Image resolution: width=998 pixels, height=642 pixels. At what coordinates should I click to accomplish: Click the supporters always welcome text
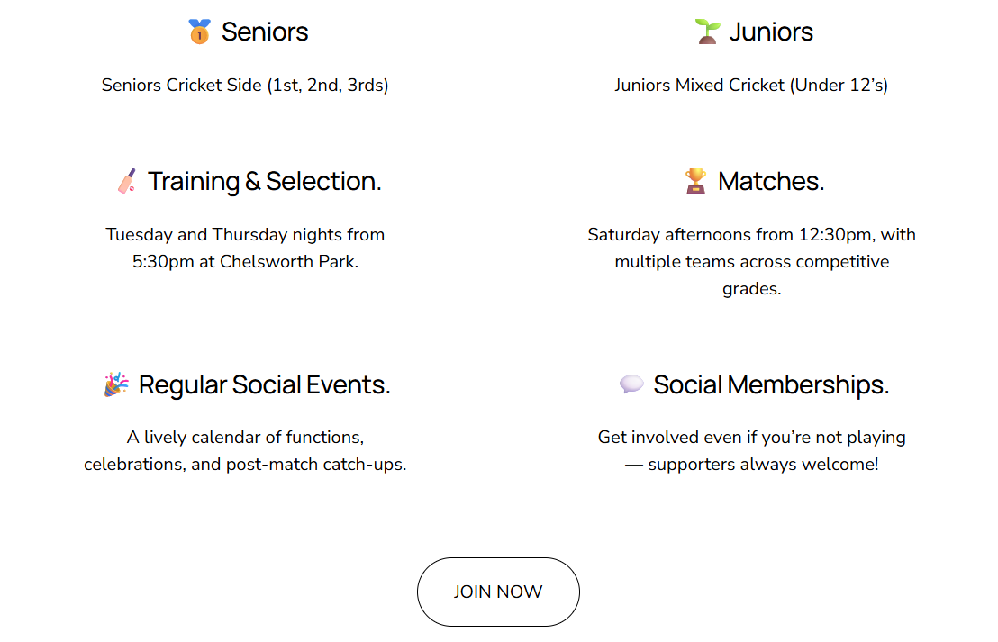pos(762,466)
